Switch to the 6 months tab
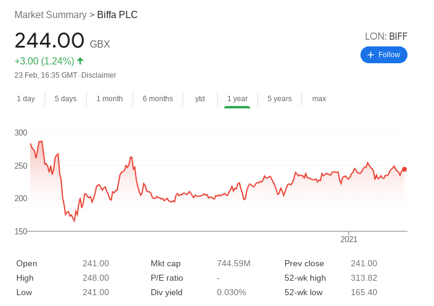The height and width of the screenshot is (306, 434). 158,99
